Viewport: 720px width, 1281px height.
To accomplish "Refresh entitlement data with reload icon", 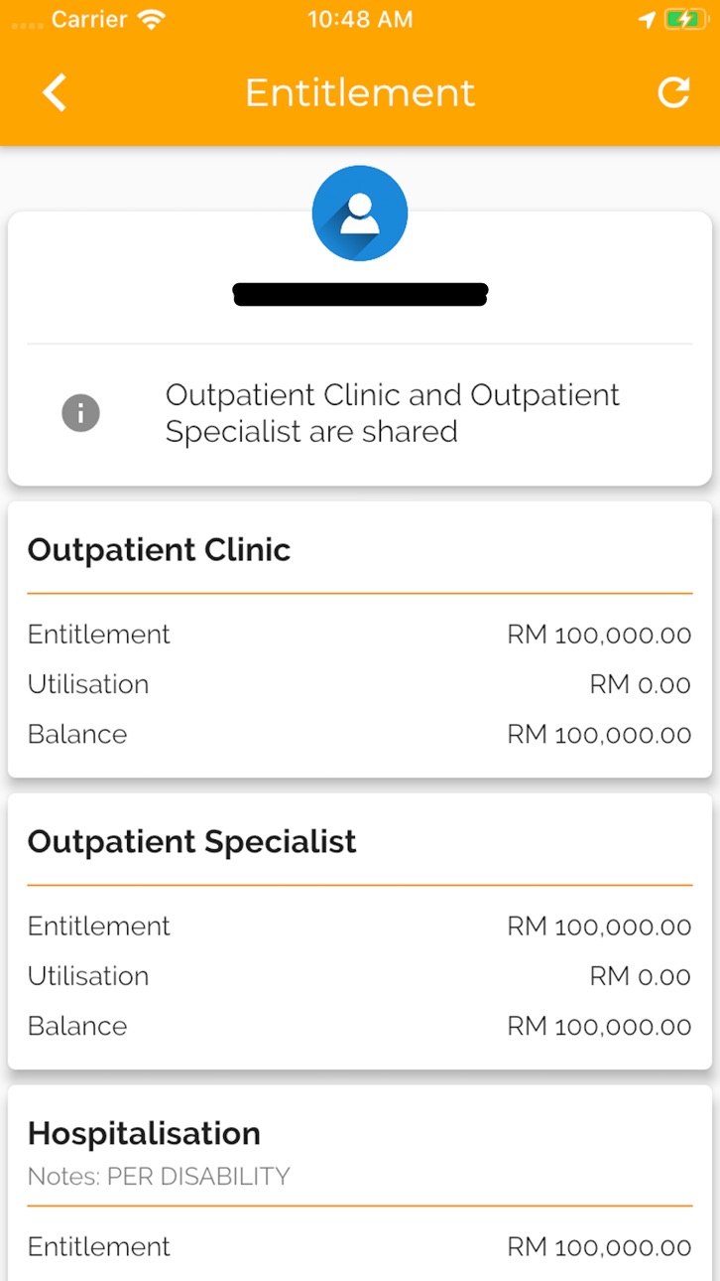I will tap(673, 92).
